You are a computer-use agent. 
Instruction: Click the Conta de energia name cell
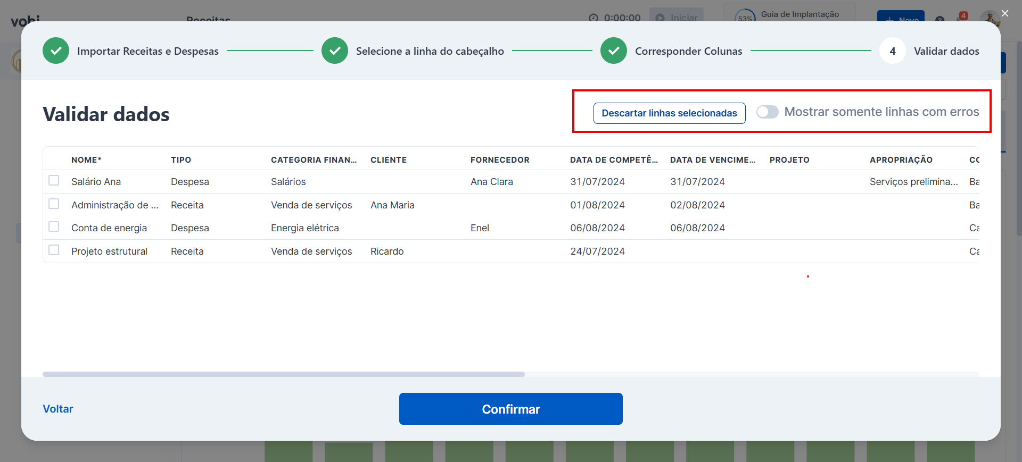click(x=109, y=228)
